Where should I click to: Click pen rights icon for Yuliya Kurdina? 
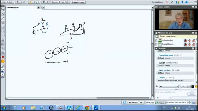[x=193, y=40]
